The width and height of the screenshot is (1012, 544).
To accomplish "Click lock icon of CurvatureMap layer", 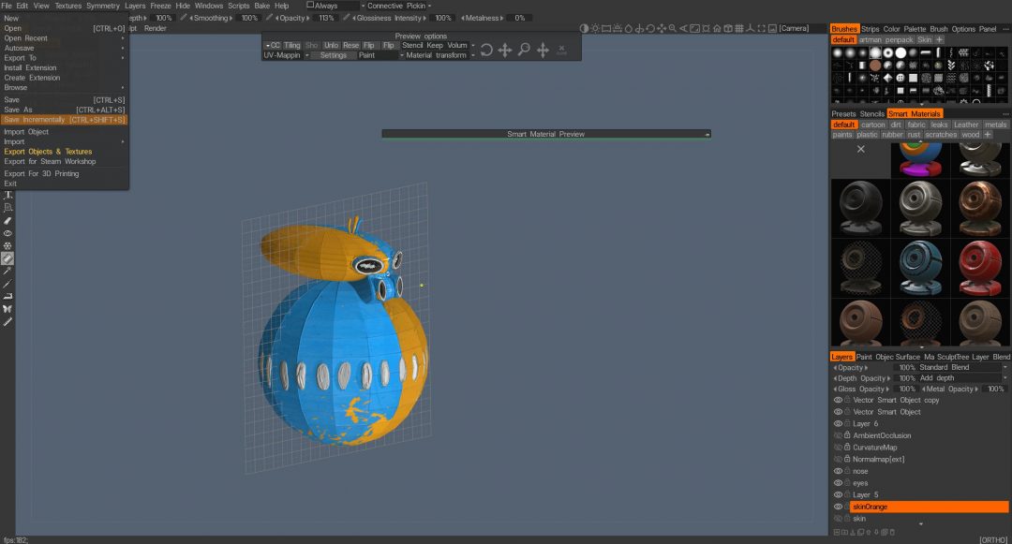I will click(847, 448).
